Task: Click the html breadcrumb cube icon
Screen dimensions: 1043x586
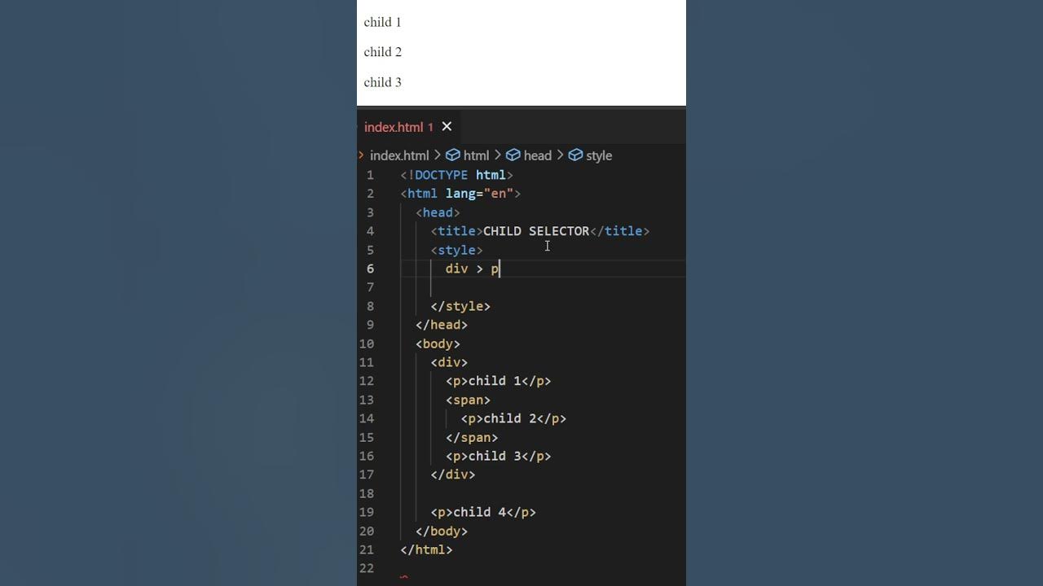Action: [453, 155]
